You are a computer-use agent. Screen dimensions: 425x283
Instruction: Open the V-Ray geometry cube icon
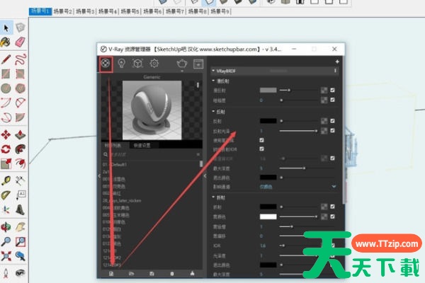pyautogui.click(x=137, y=64)
